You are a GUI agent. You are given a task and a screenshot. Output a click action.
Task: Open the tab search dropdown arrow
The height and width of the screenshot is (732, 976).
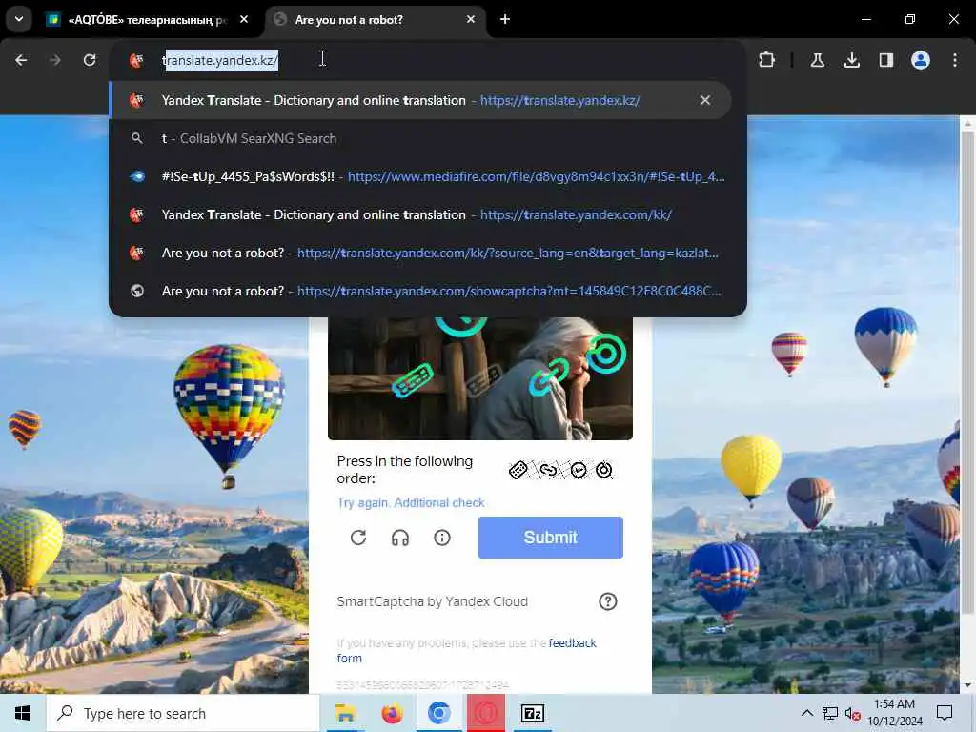click(x=19, y=19)
